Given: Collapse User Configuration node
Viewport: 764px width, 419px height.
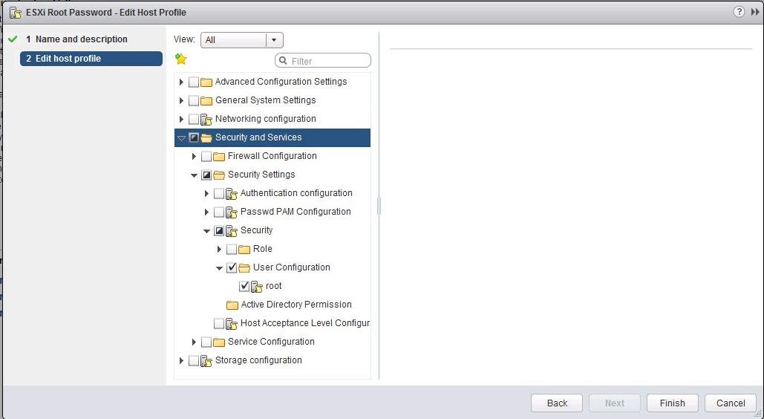Looking at the screenshot, I should tap(219, 268).
